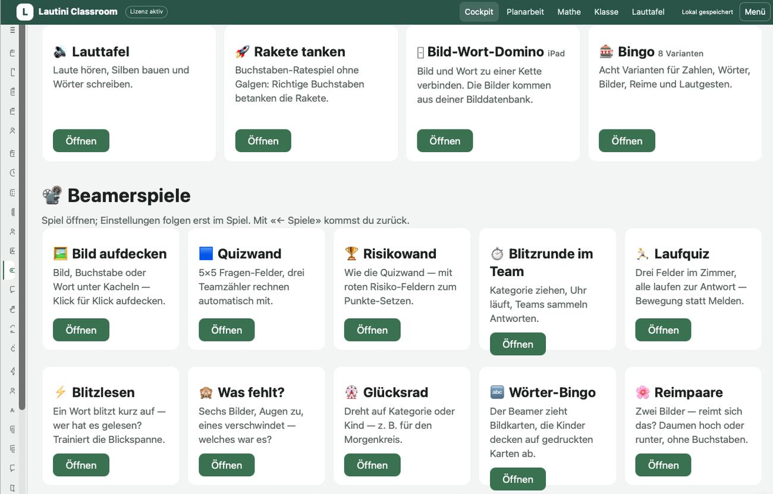The height and width of the screenshot is (494, 773).
Task: Click Öffnen under Reimpaare
Action: 663,465
